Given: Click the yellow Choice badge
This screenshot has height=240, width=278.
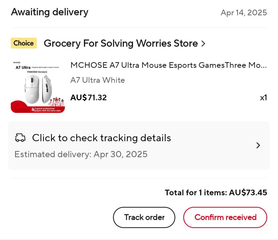Looking at the screenshot, I should [24, 43].
